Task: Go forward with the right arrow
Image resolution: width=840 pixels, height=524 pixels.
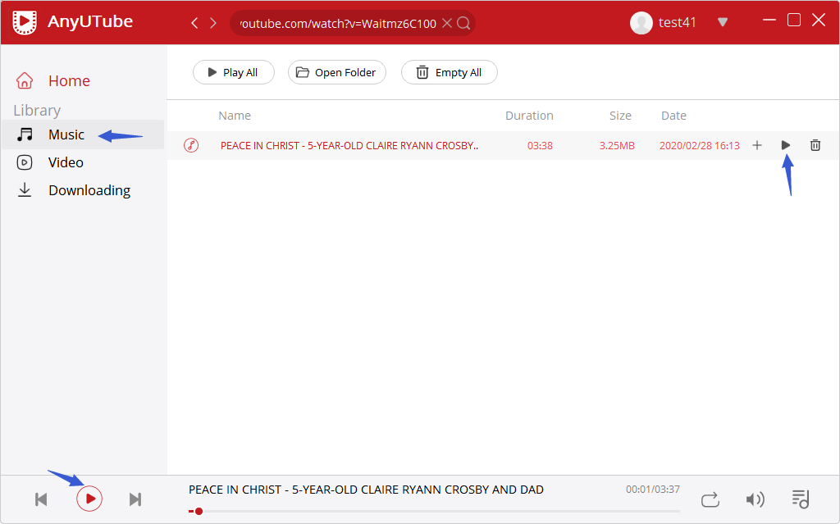Action: tap(213, 23)
